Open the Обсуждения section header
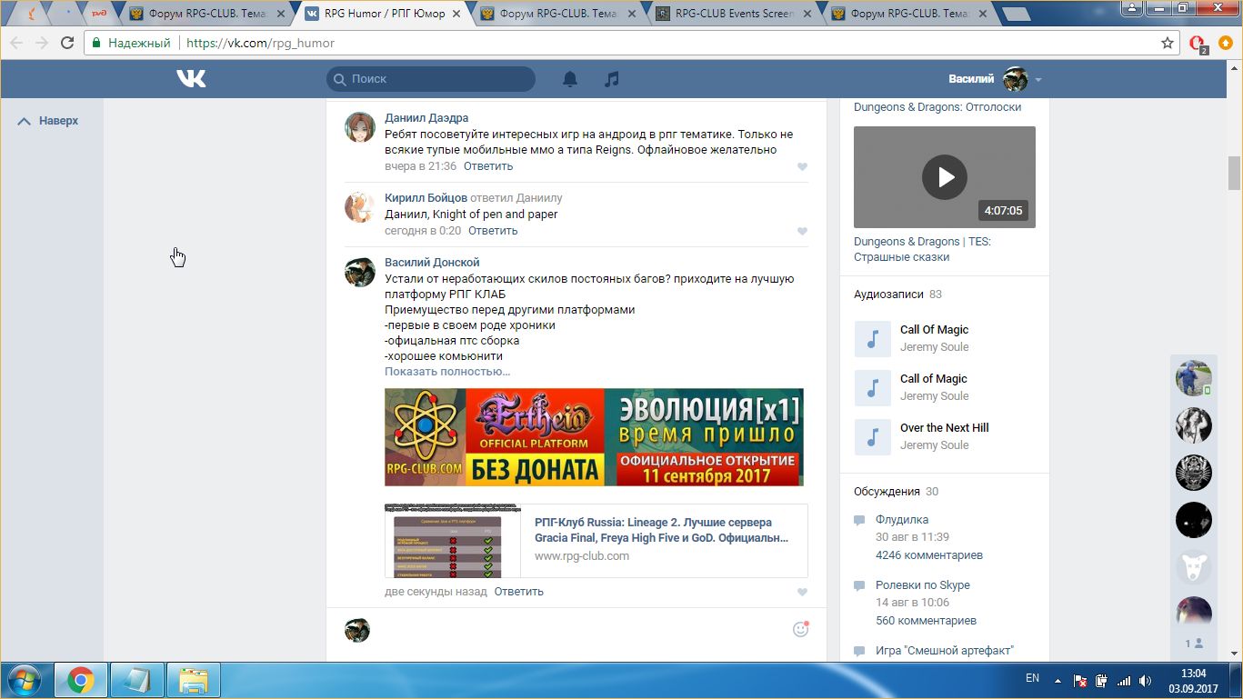This screenshot has width=1243, height=699. 887,491
